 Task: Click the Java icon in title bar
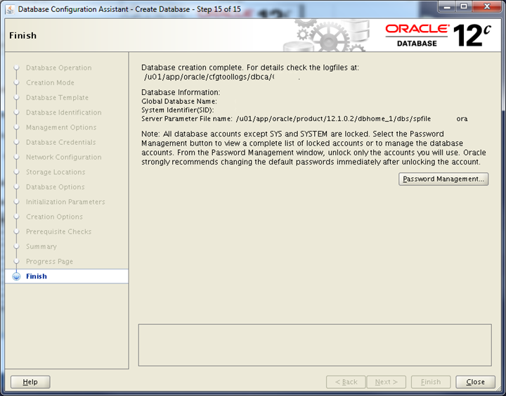10,9
